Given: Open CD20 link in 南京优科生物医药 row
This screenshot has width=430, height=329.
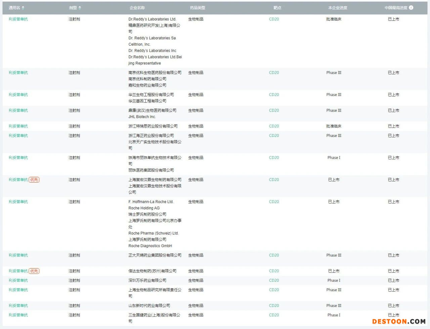Looking at the screenshot, I should pos(274,73).
